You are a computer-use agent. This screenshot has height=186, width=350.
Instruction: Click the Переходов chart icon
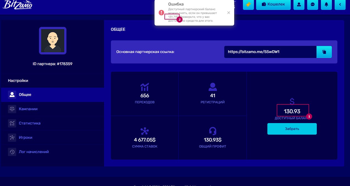145,87
